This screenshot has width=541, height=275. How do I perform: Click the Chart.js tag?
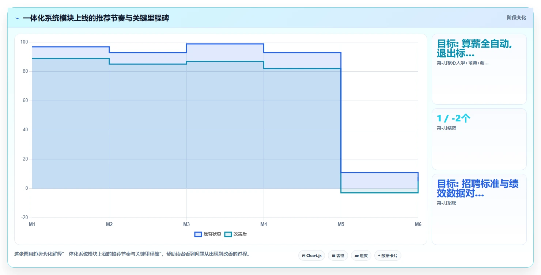tap(311, 256)
